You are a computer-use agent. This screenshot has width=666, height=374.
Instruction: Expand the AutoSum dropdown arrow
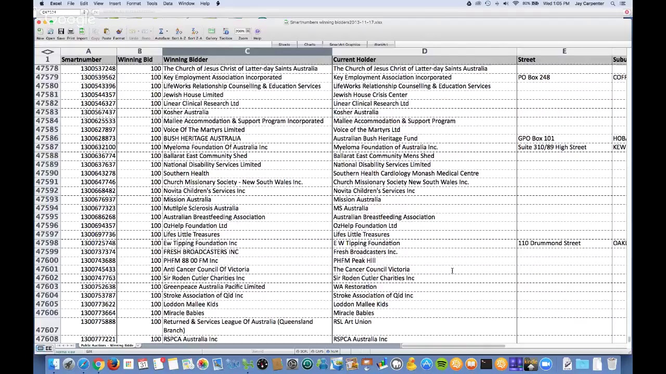pos(166,32)
